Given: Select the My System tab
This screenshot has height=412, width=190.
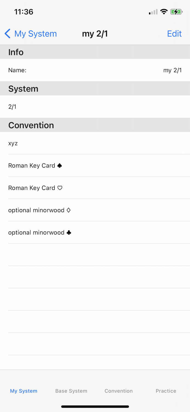Looking at the screenshot, I should tap(24, 391).
